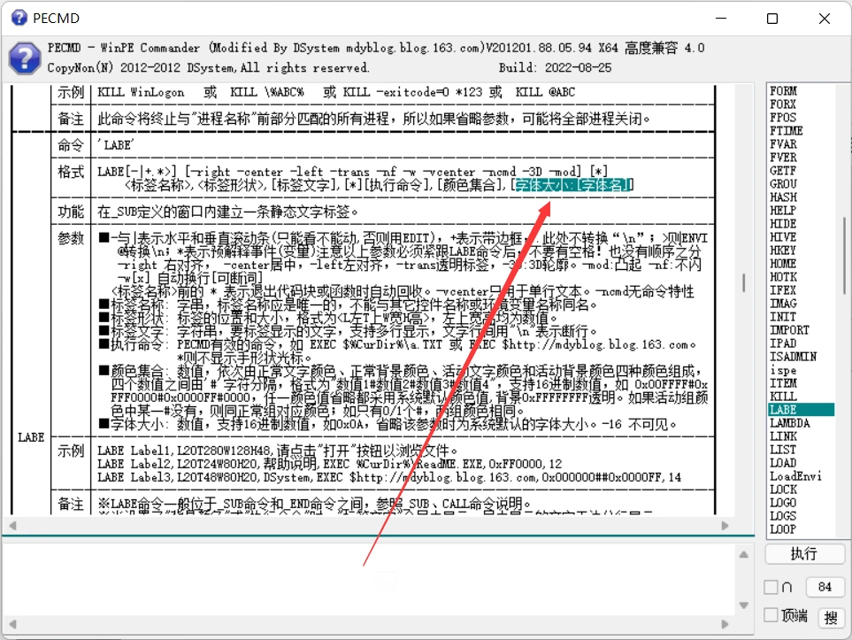
Task: Click the PECMD title bar app icon
Action: [19, 18]
